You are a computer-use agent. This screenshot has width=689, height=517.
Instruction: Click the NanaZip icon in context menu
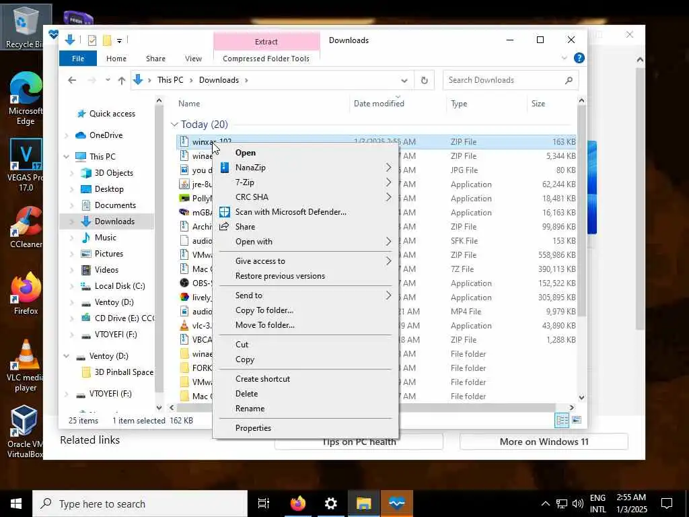click(x=225, y=168)
